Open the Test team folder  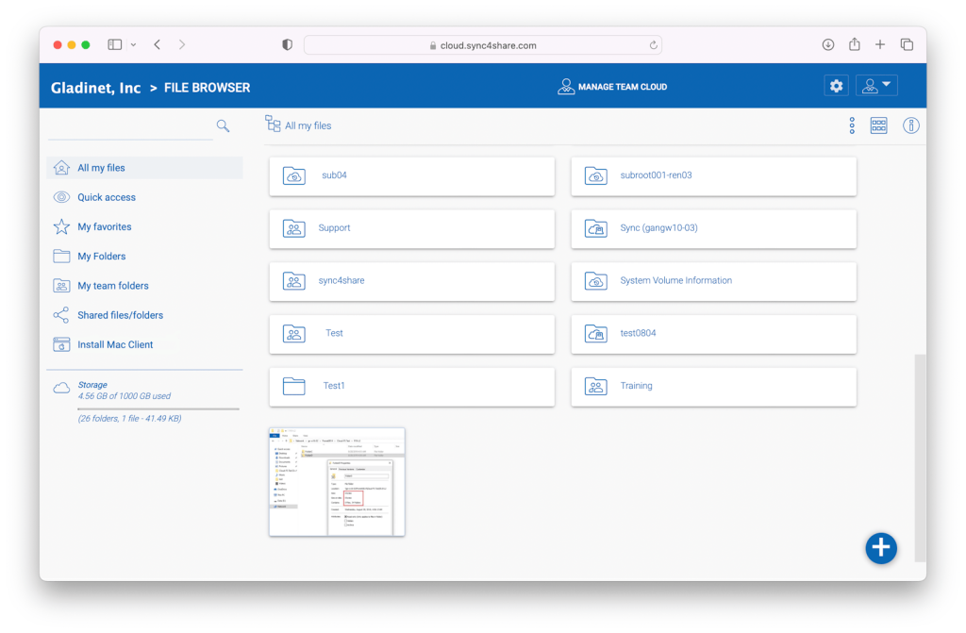tap(411, 334)
